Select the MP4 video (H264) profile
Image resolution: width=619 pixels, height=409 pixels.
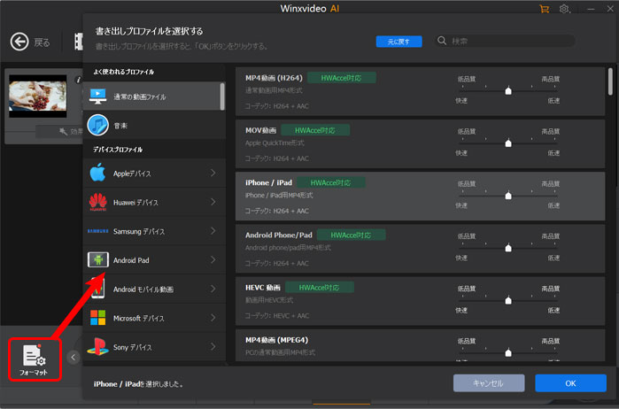[x=420, y=91]
